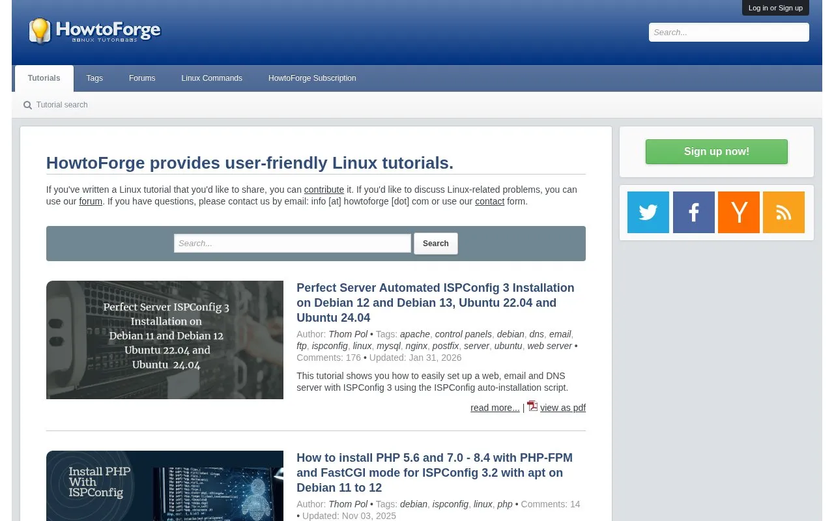The image size is (834, 521).
Task: Open the Linux Commands tab
Action: tap(212, 78)
